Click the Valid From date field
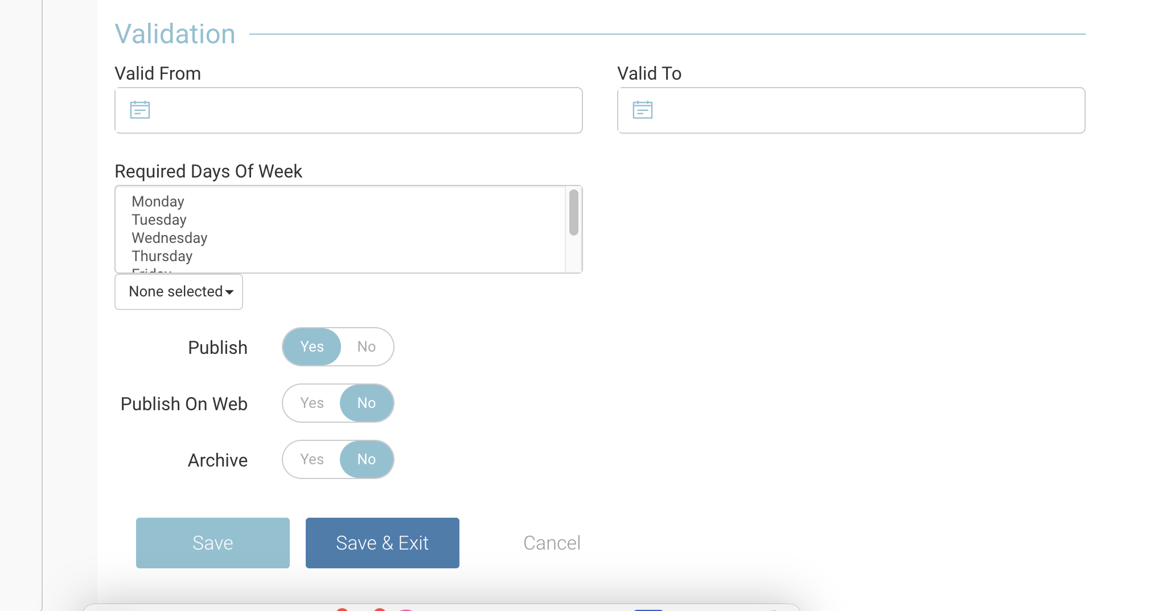Screen dimensions: 1158x611 pos(364,110)
